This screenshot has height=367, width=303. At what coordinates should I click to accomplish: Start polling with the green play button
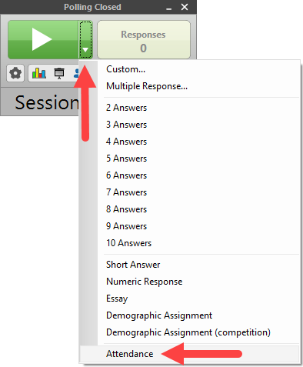coord(43,40)
